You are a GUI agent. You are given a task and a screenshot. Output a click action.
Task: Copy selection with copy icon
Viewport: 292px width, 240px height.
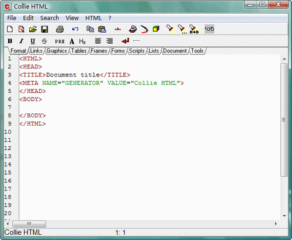pyautogui.click(x=90, y=29)
